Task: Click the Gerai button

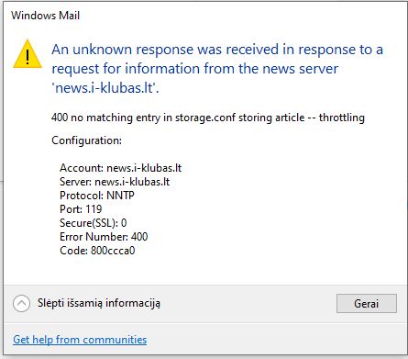Action: click(x=367, y=304)
